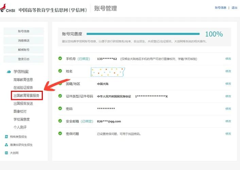240x170 pixels.
Task: Click 修改 for 证件类型/证件号码 row
Action: tap(228, 96)
